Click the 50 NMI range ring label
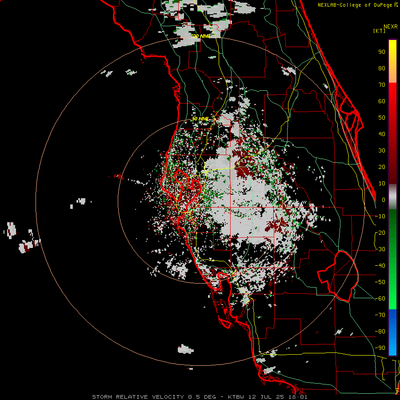400x400 pixels. click(x=200, y=119)
